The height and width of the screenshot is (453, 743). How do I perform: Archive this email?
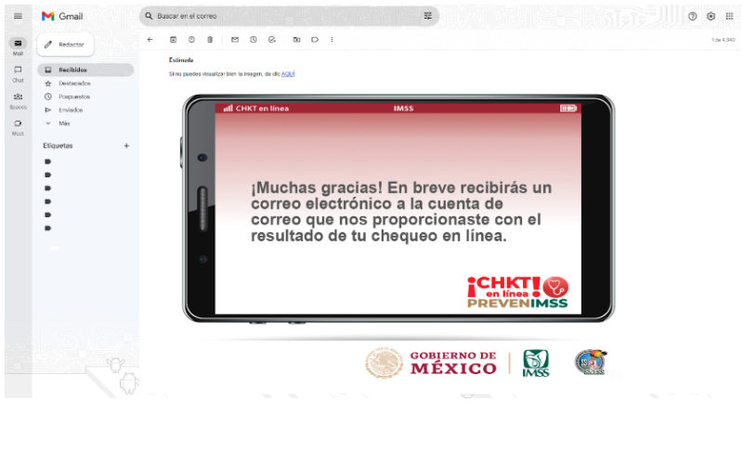[174, 40]
